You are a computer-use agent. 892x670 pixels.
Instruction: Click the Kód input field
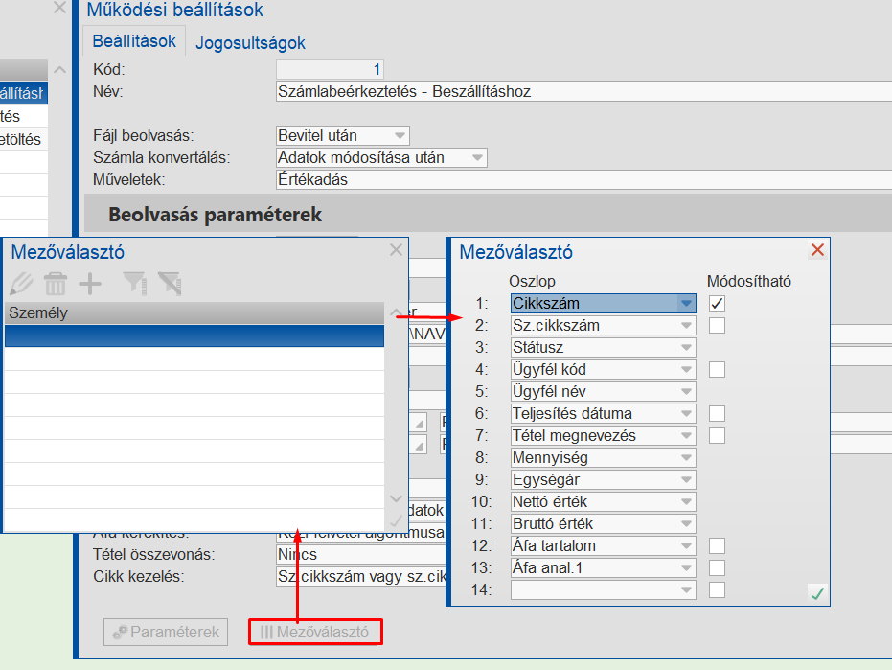330,69
